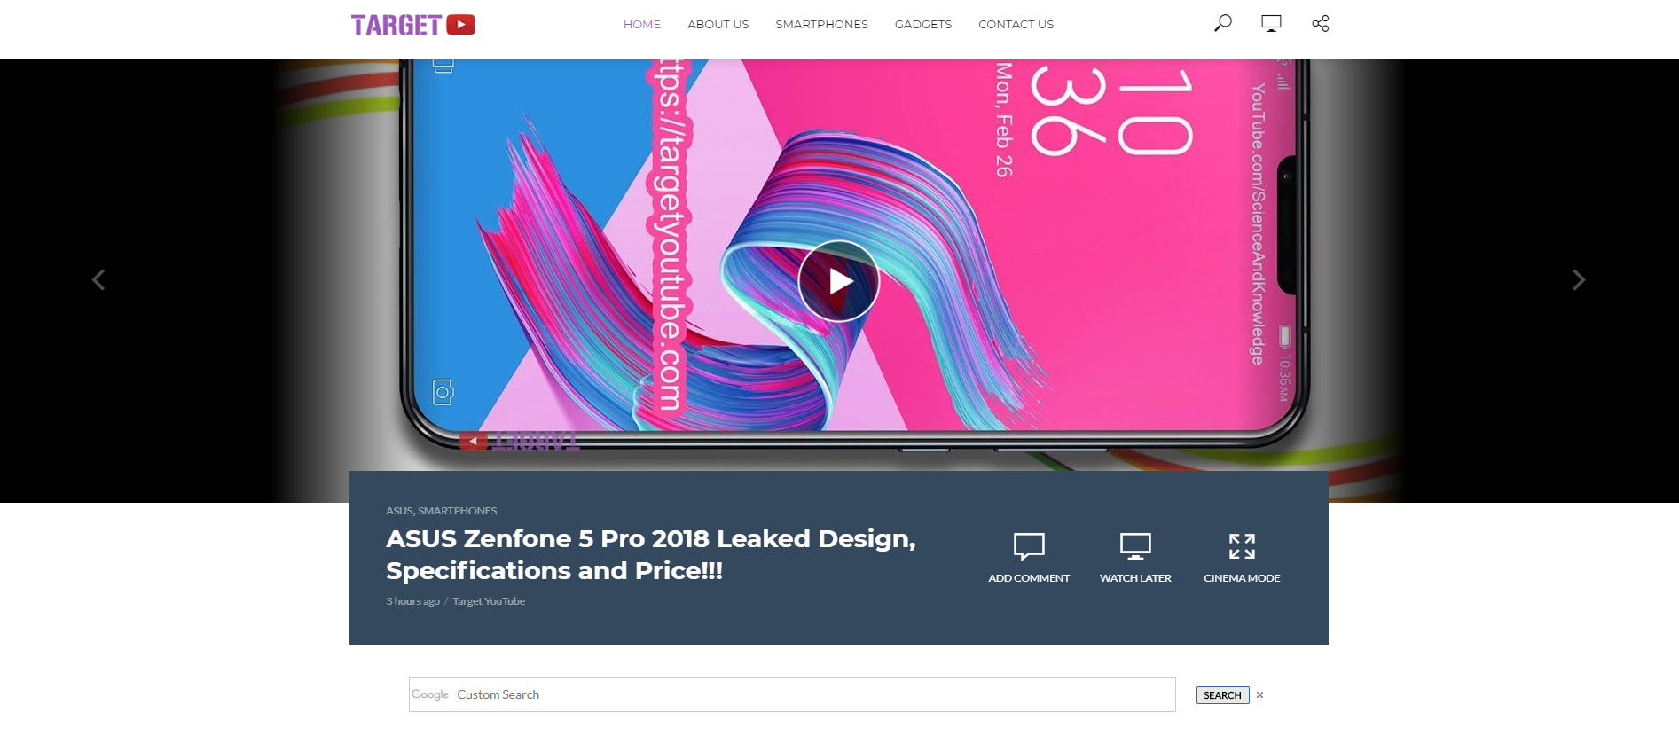Click the Add Comment speech bubble icon
This screenshot has height=737, width=1679.
1029,546
